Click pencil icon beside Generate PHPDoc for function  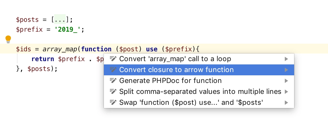[x=113, y=81]
